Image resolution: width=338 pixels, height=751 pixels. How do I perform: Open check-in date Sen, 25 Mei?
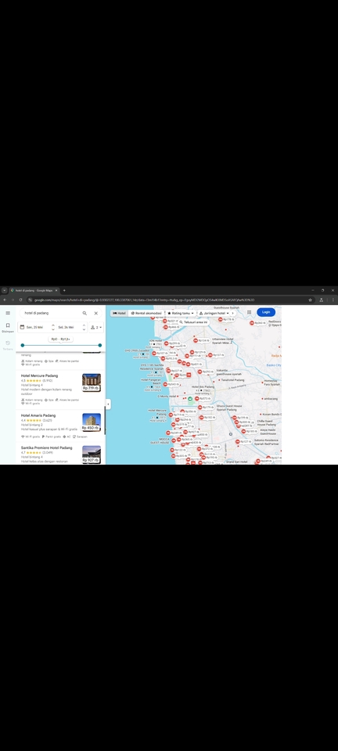34,327
